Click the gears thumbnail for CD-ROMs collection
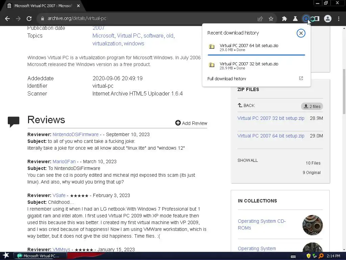 click(x=313, y=225)
